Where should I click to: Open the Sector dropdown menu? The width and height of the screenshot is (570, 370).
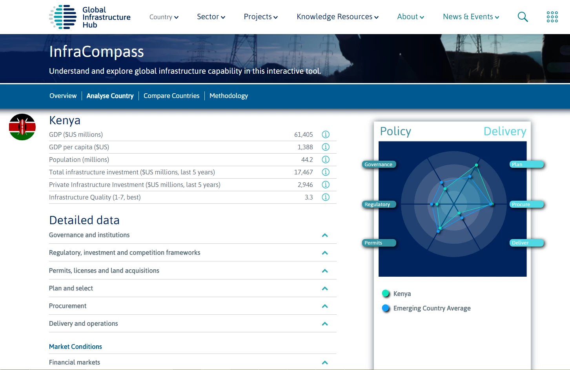211,17
